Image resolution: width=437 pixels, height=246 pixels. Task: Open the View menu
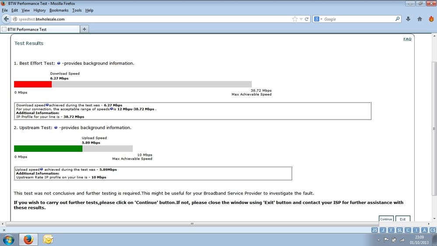click(25, 11)
